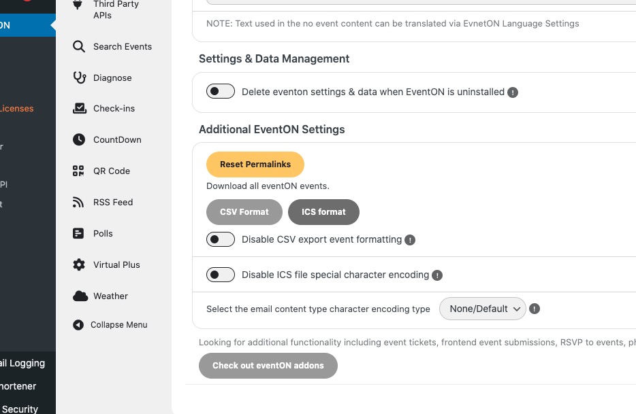Click the Check out eventON addons button
The image size is (636, 414).
click(x=268, y=366)
